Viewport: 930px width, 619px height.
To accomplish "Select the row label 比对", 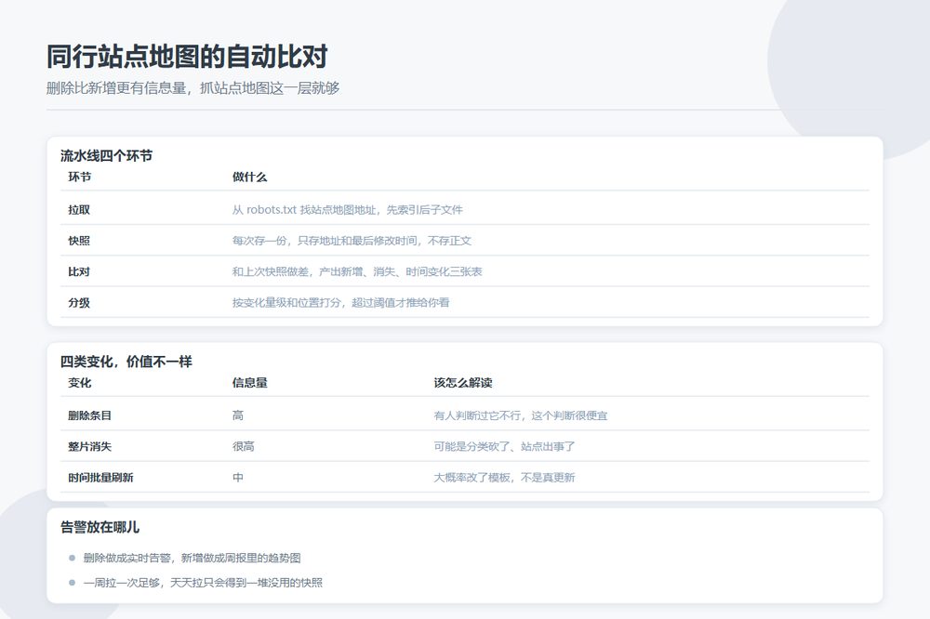I will click(79, 271).
